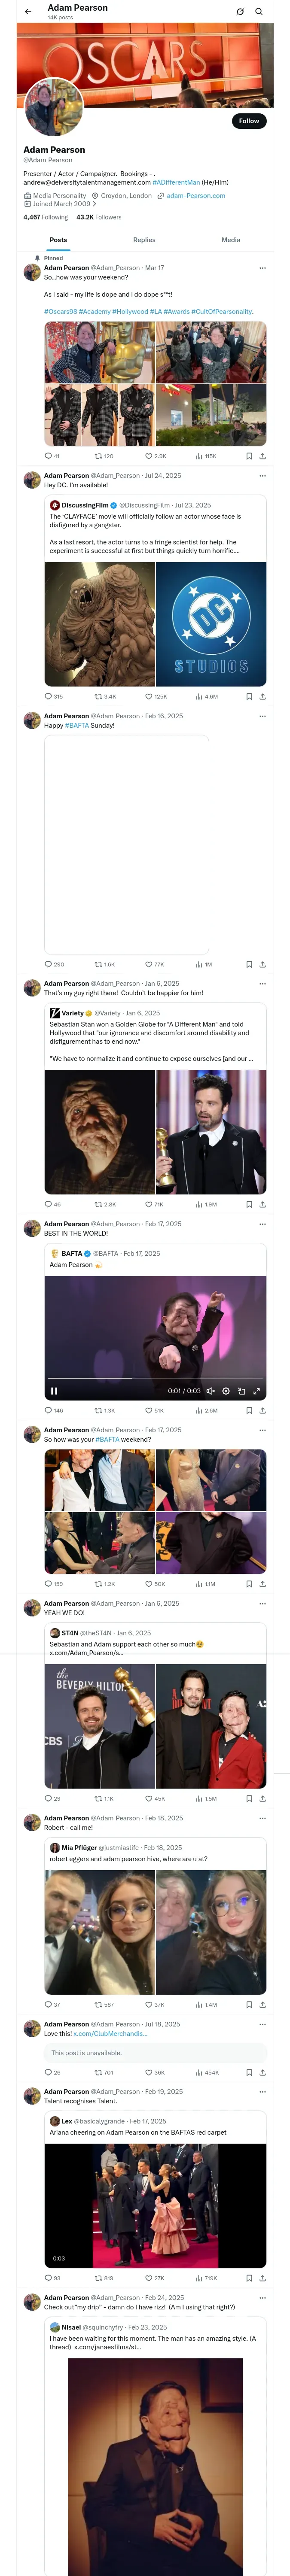Open more options on the pinned post
This screenshot has height=2576, width=290.
click(x=262, y=268)
